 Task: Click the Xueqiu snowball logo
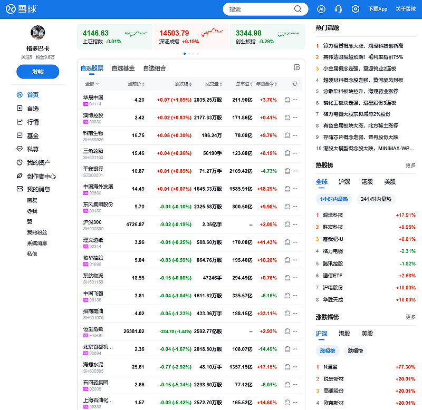(x=22, y=9)
